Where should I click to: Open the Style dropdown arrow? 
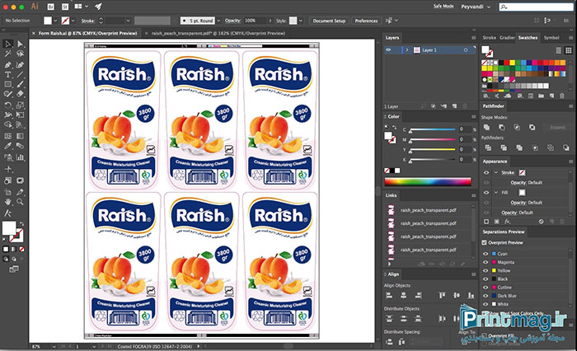click(x=301, y=21)
